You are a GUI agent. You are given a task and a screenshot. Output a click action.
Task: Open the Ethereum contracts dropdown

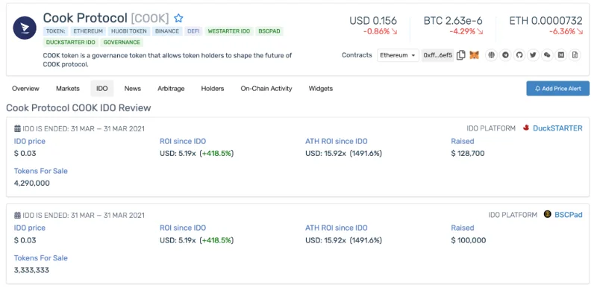coord(398,55)
